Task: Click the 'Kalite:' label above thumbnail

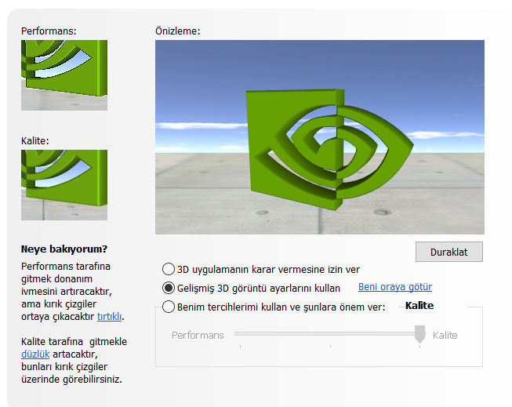Action: (x=35, y=141)
